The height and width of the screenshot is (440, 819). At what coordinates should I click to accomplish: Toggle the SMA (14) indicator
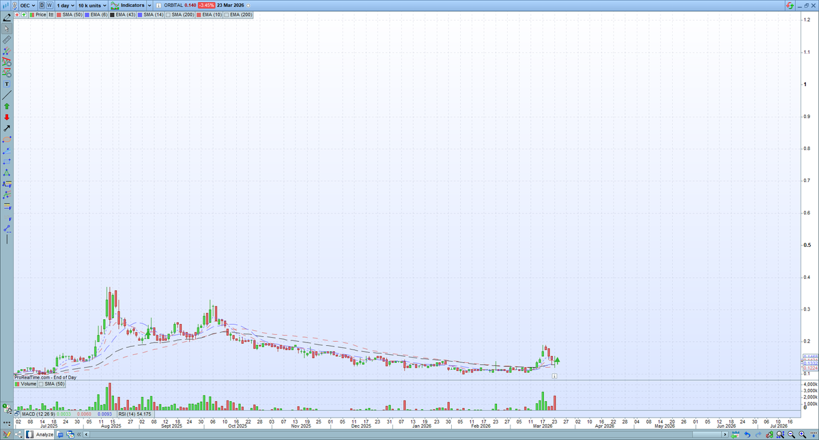point(149,14)
